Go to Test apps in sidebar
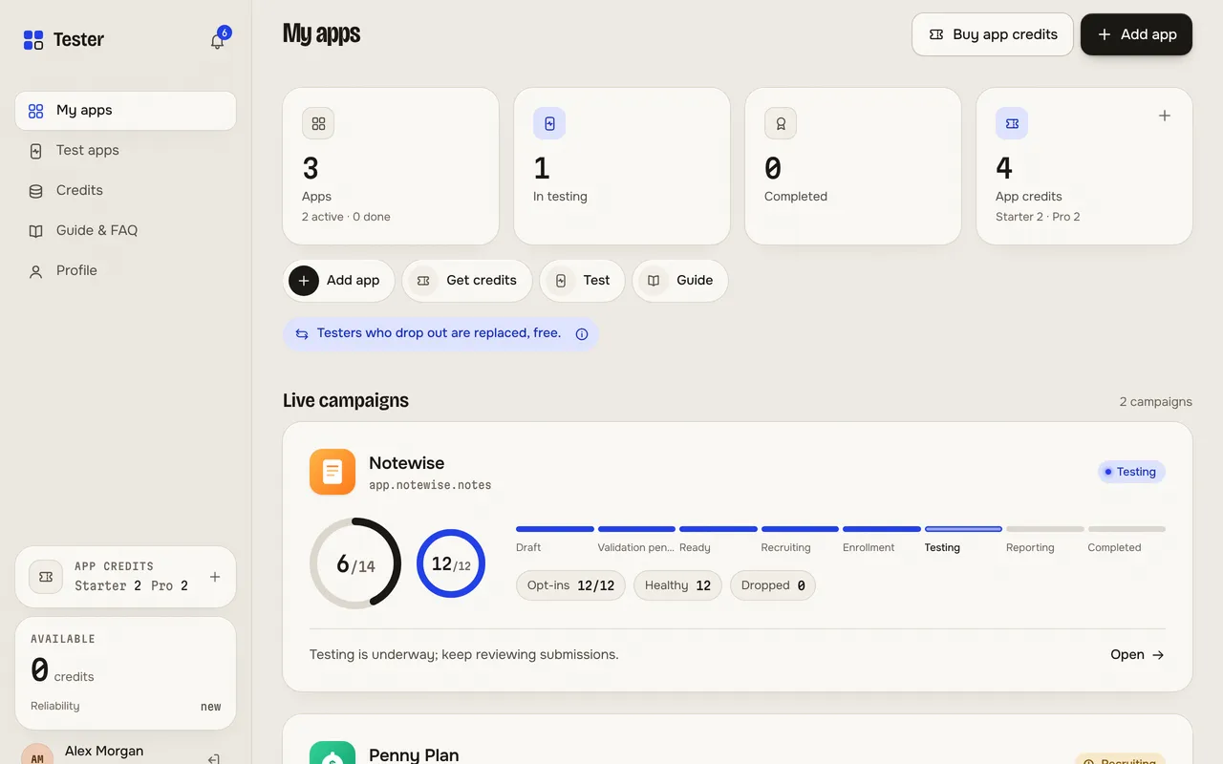Screen dimensions: 1223x764 [125, 151]
